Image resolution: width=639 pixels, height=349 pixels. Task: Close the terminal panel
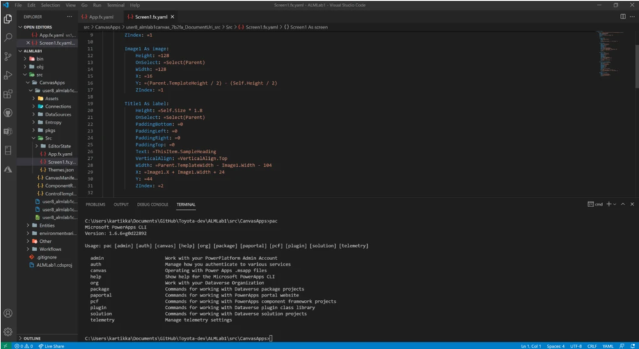pyautogui.click(x=632, y=205)
